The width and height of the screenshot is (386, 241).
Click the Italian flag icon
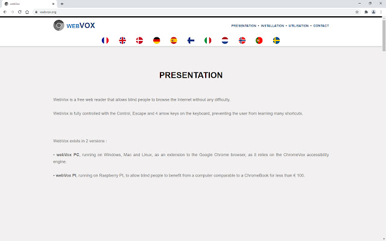tap(207, 40)
